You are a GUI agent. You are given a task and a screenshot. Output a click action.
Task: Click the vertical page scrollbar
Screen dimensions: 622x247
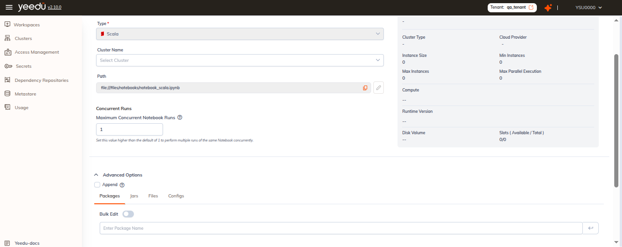(x=617, y=121)
